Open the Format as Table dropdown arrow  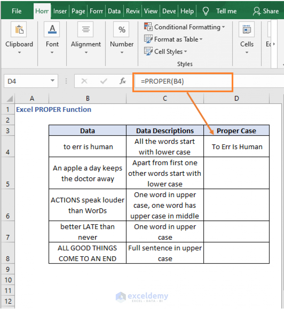click(x=201, y=39)
